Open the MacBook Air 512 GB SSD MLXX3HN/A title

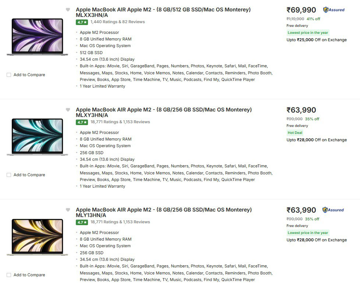(163, 13)
